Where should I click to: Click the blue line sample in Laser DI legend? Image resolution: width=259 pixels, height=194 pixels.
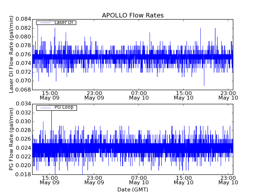44,23
